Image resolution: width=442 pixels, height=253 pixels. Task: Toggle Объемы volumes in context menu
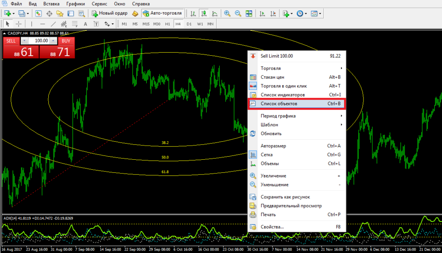(x=269, y=164)
